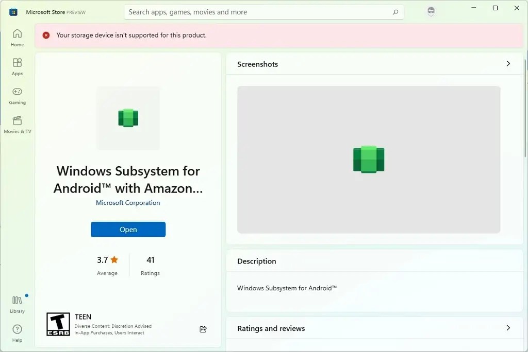Image resolution: width=528 pixels, height=352 pixels.
Task: Click the ESRB TEEN rating logo
Action: pyautogui.click(x=58, y=323)
